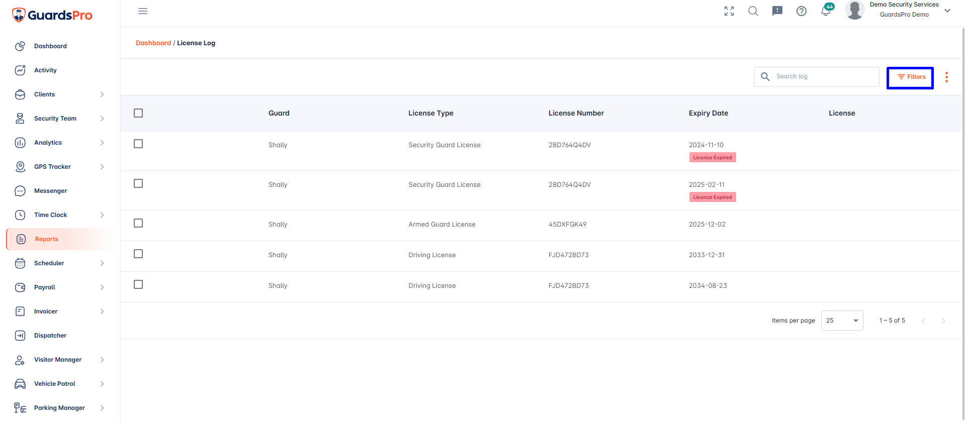Click the GuardsPro logo

coord(52,15)
